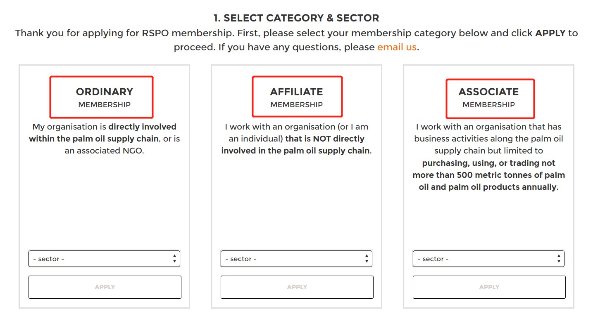This screenshot has height=321, width=605.
Task: Click the "1. SELECT CATEGORY & SECTOR" title
Action: 296,18
